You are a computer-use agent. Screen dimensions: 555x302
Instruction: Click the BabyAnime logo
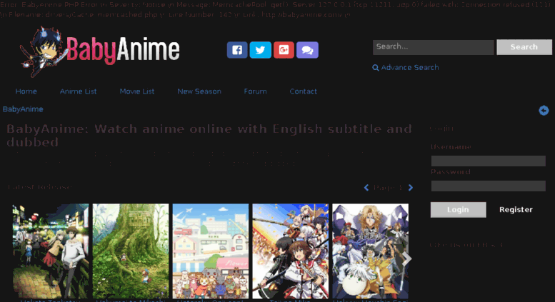99,51
